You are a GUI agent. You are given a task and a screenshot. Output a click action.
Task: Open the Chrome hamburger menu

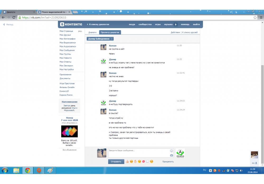pos(261,17)
